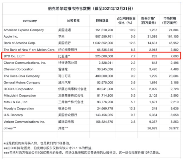Click the 'company' column header

pos(30,21)
